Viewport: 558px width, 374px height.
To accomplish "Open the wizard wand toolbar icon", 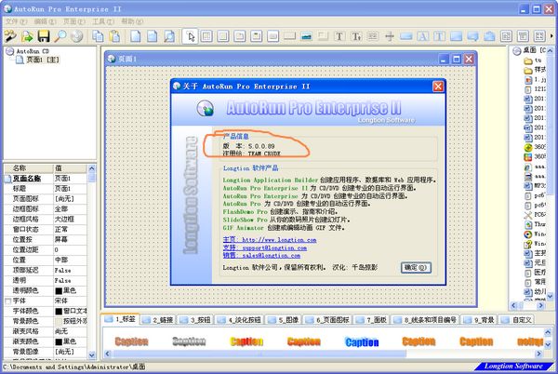I will [x=10, y=36].
